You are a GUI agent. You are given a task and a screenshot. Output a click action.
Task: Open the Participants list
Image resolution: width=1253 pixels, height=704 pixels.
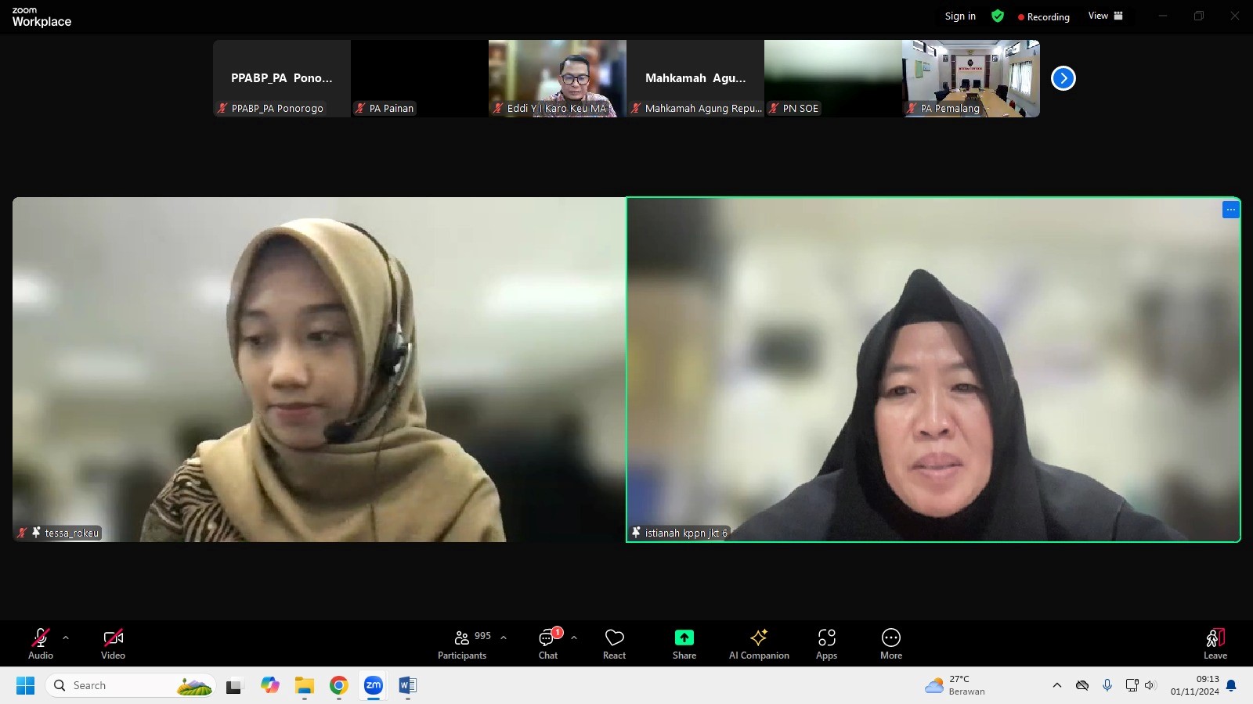463,644
